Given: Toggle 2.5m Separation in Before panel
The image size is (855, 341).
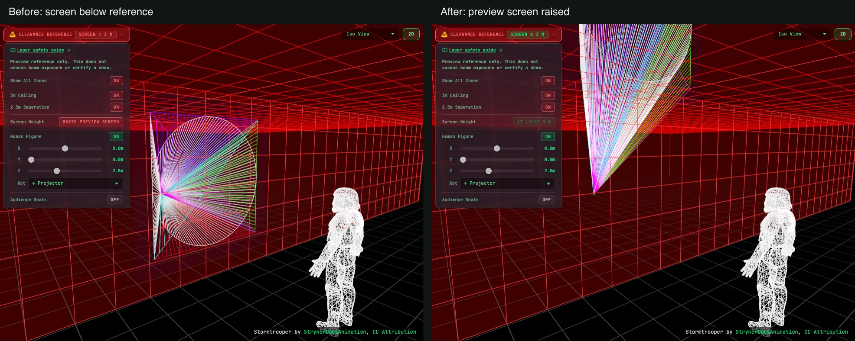Looking at the screenshot, I should coord(116,107).
